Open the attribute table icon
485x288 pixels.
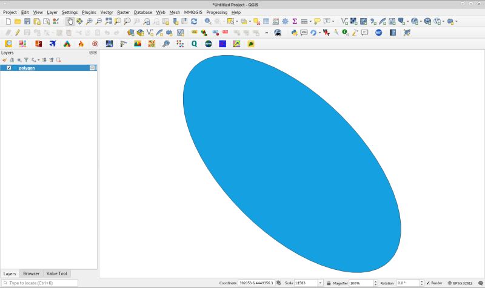tap(266, 21)
